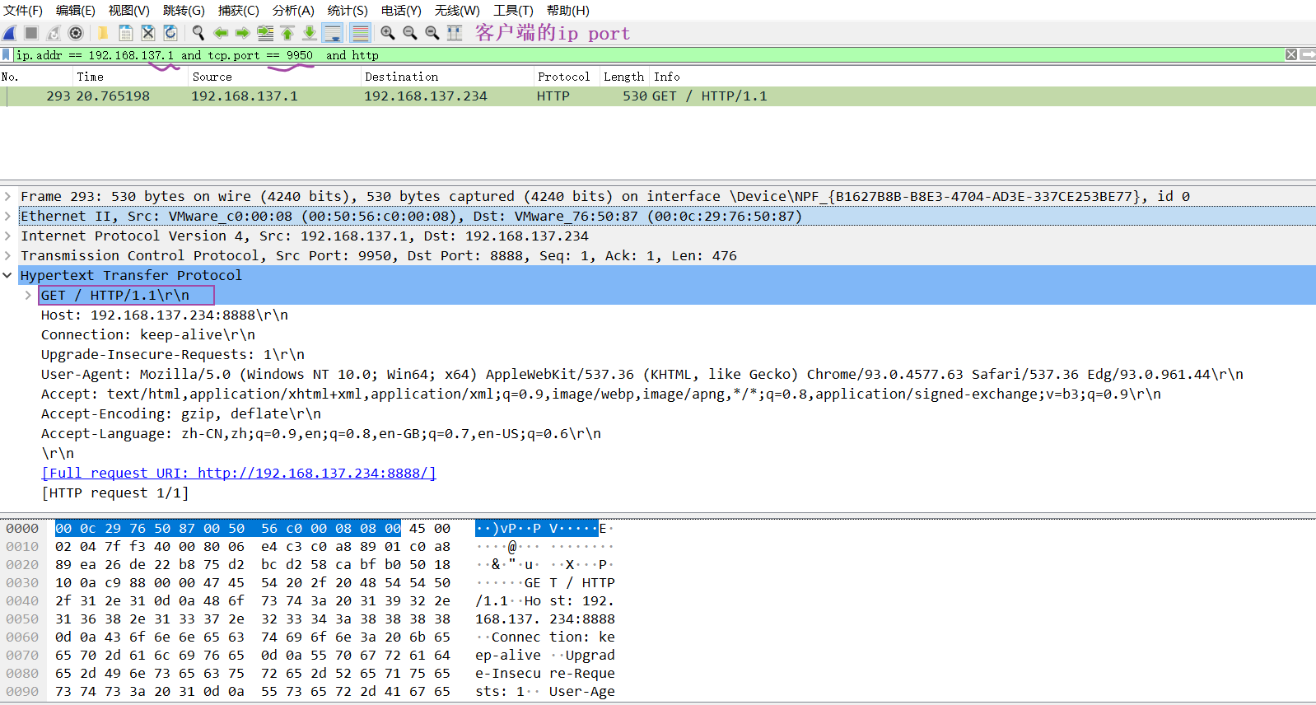Stop the running packet capture

tap(31, 33)
